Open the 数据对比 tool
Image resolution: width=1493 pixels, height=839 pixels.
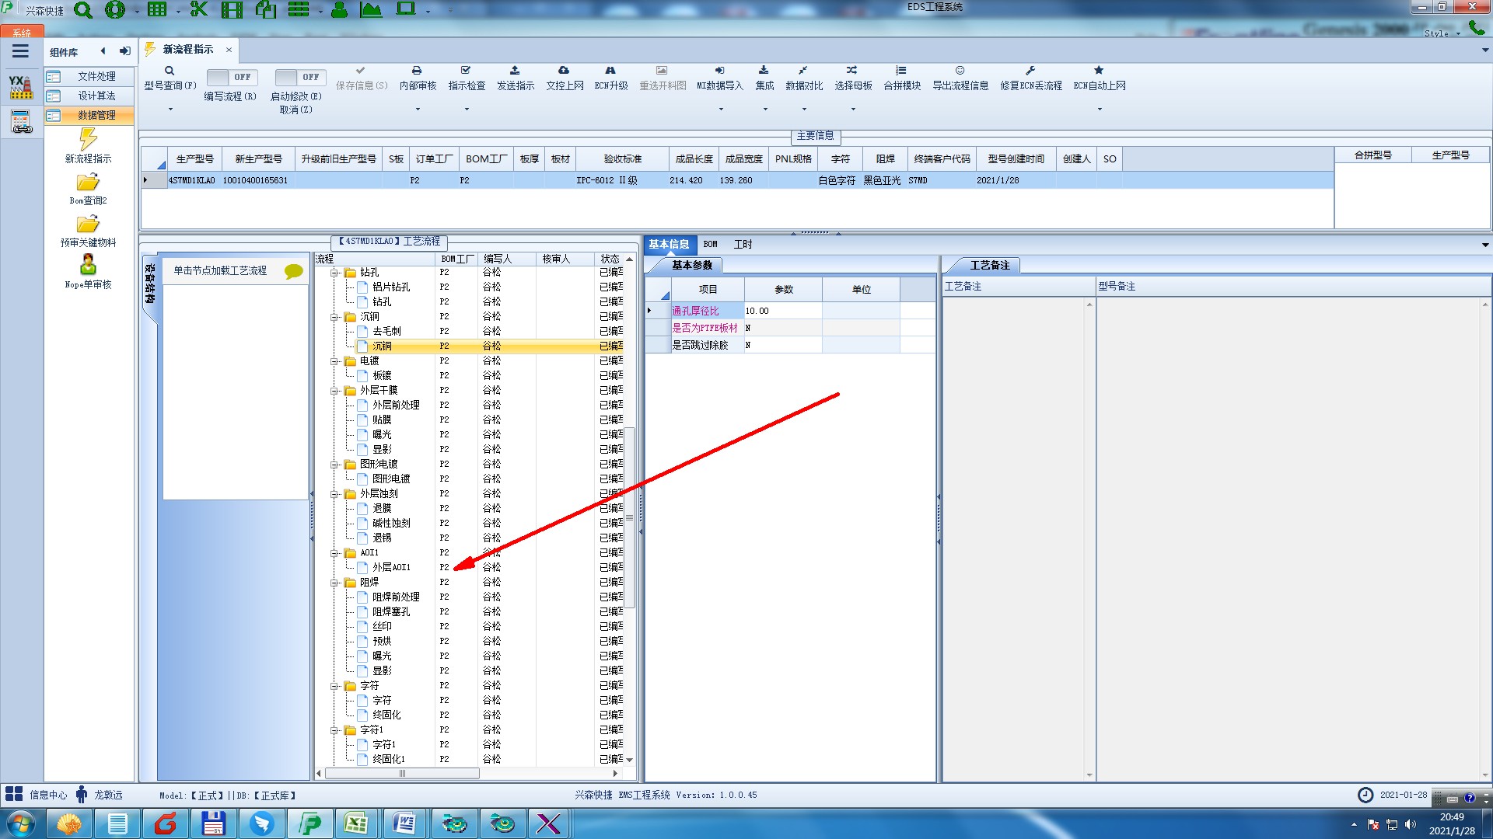(803, 78)
